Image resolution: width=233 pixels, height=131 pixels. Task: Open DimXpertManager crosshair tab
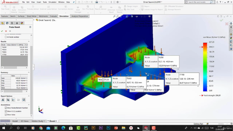coord(17,23)
